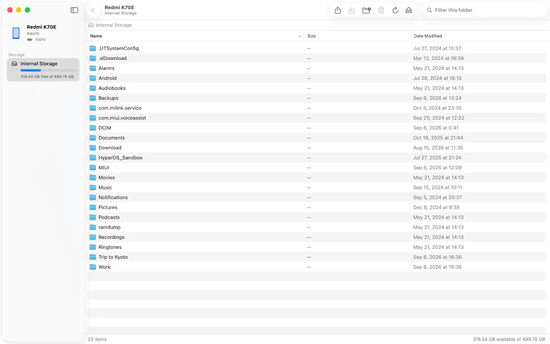Viewport: 550px width, 344px height.
Task: Select the HyperOS_Sandbox folder icon
Action: (x=93, y=158)
